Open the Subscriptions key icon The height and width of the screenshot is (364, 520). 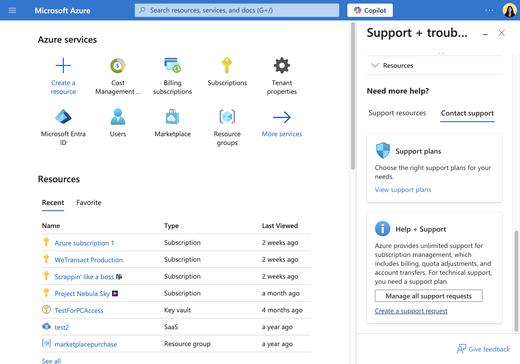227,65
